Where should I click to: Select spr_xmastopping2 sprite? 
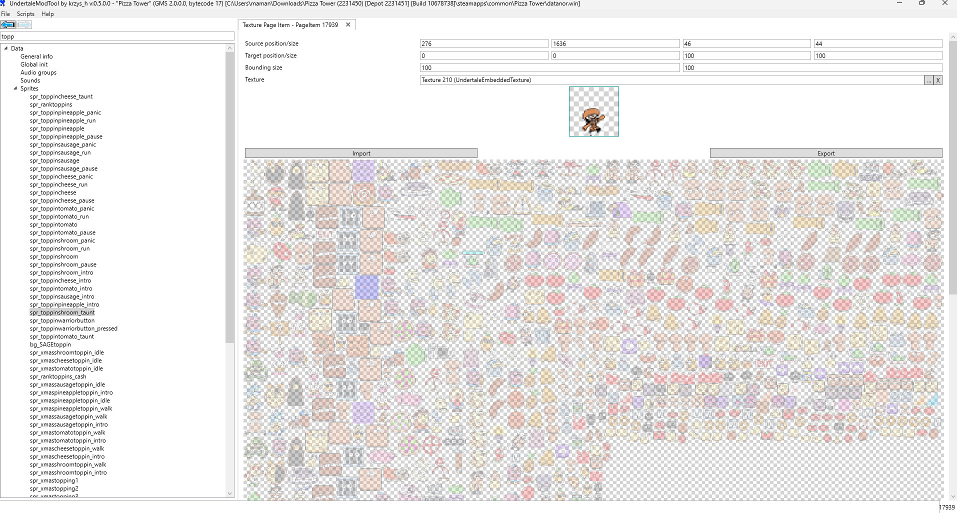[x=54, y=488]
